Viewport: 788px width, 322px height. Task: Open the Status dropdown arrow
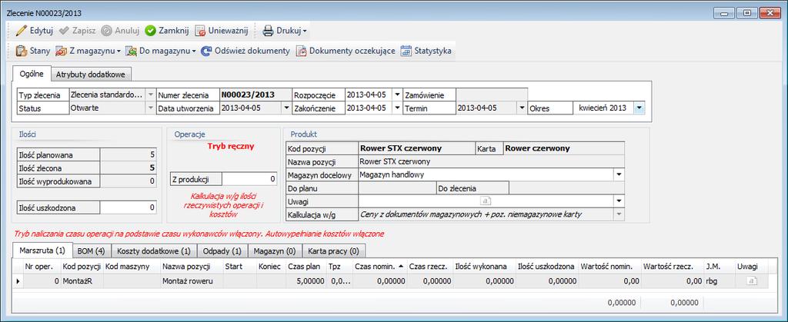click(150, 108)
